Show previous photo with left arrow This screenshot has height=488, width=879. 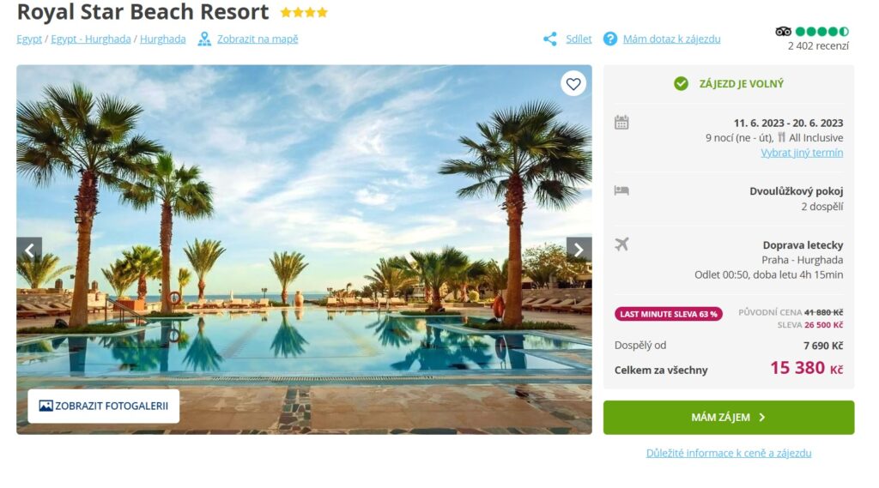pos(29,250)
